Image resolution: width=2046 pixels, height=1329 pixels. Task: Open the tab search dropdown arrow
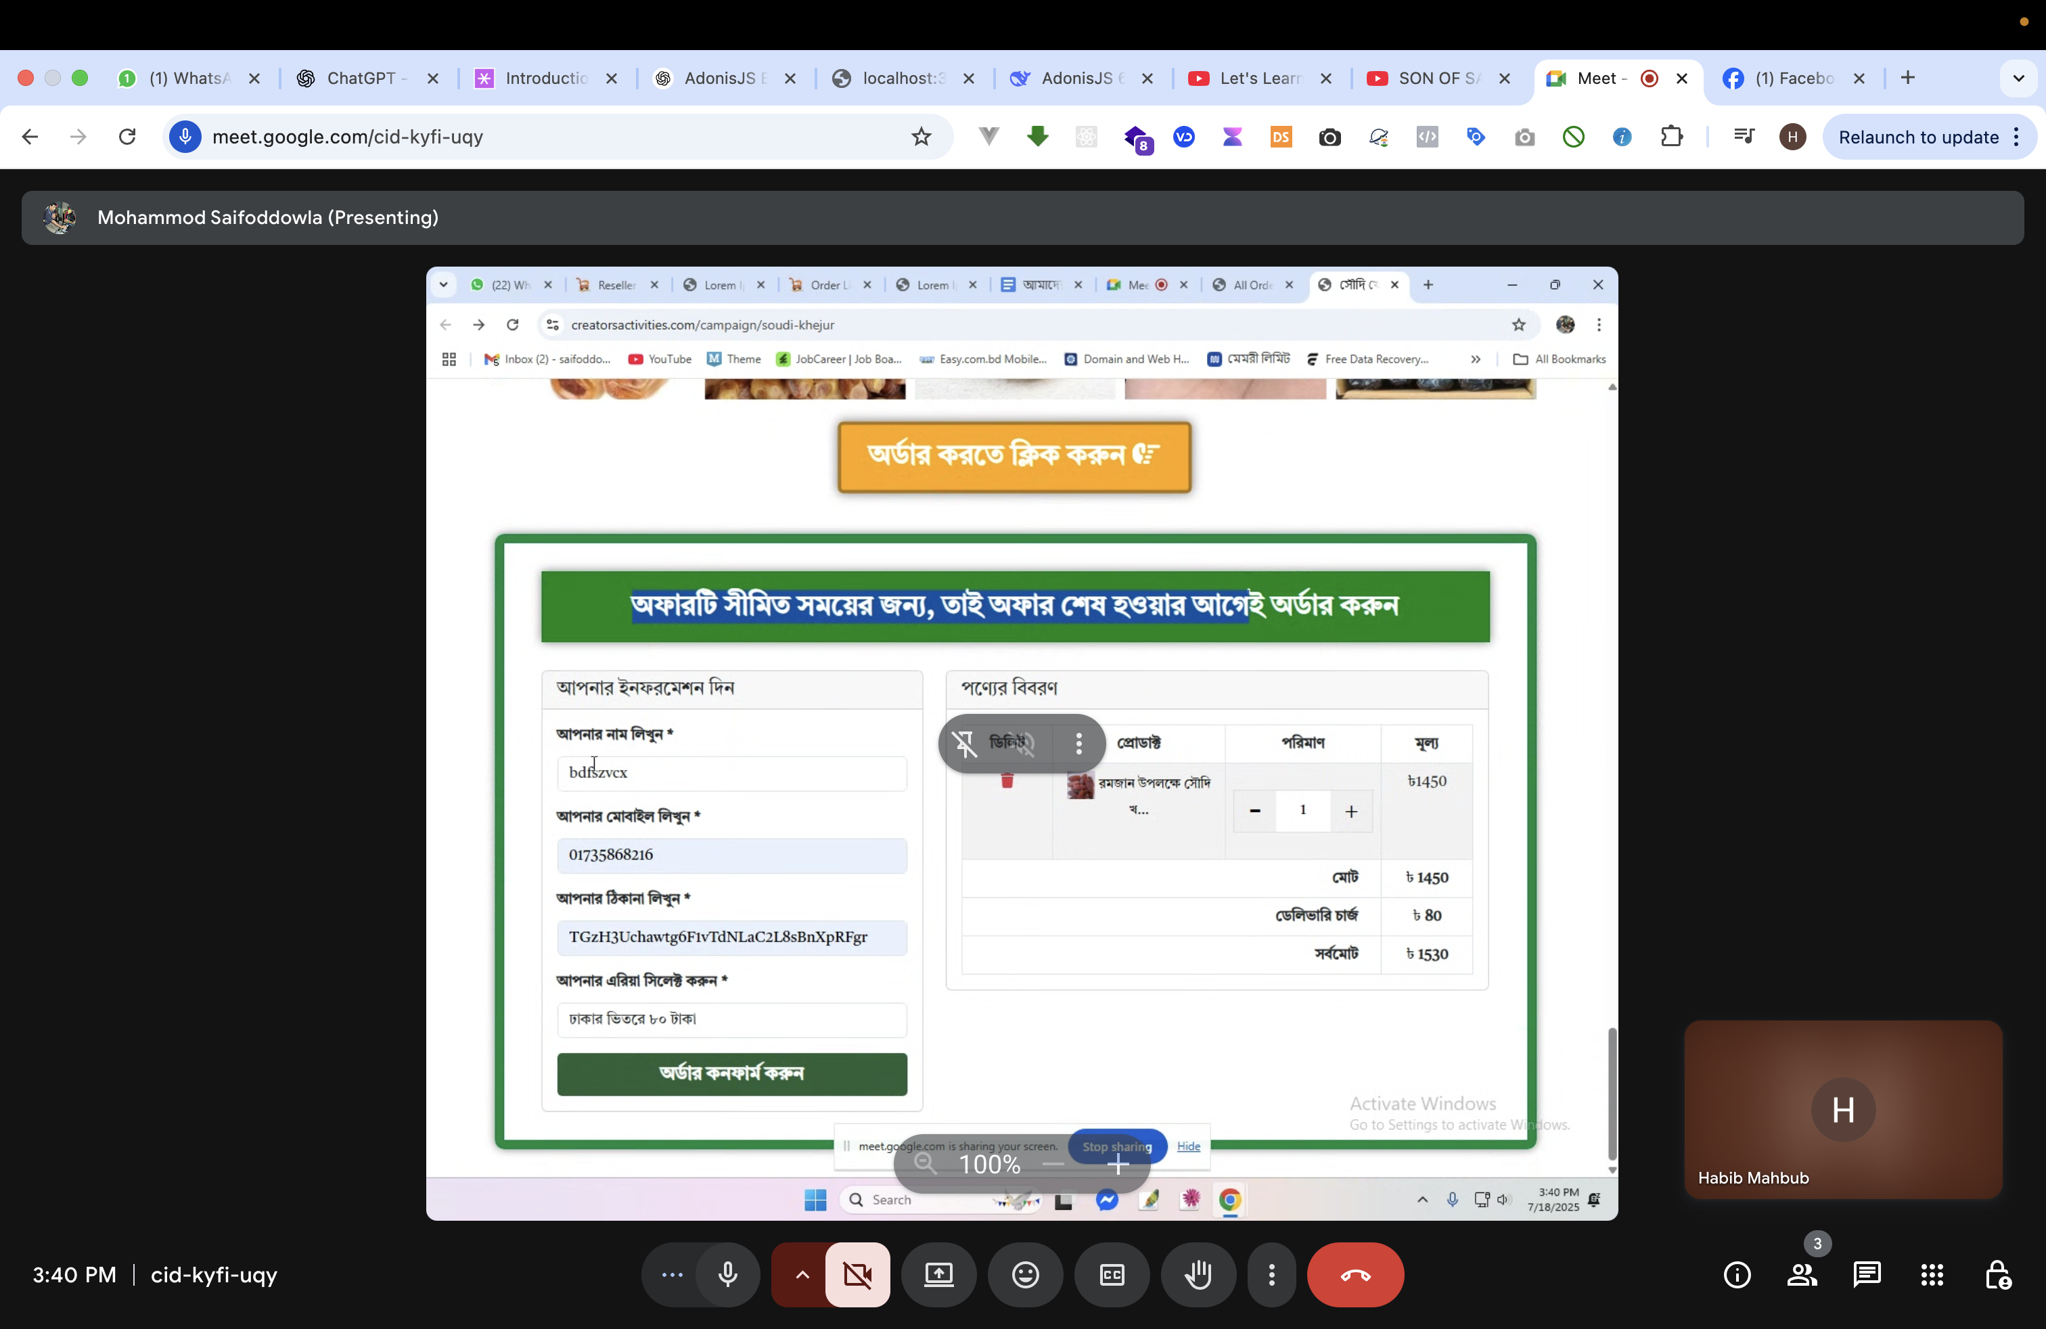(2018, 78)
